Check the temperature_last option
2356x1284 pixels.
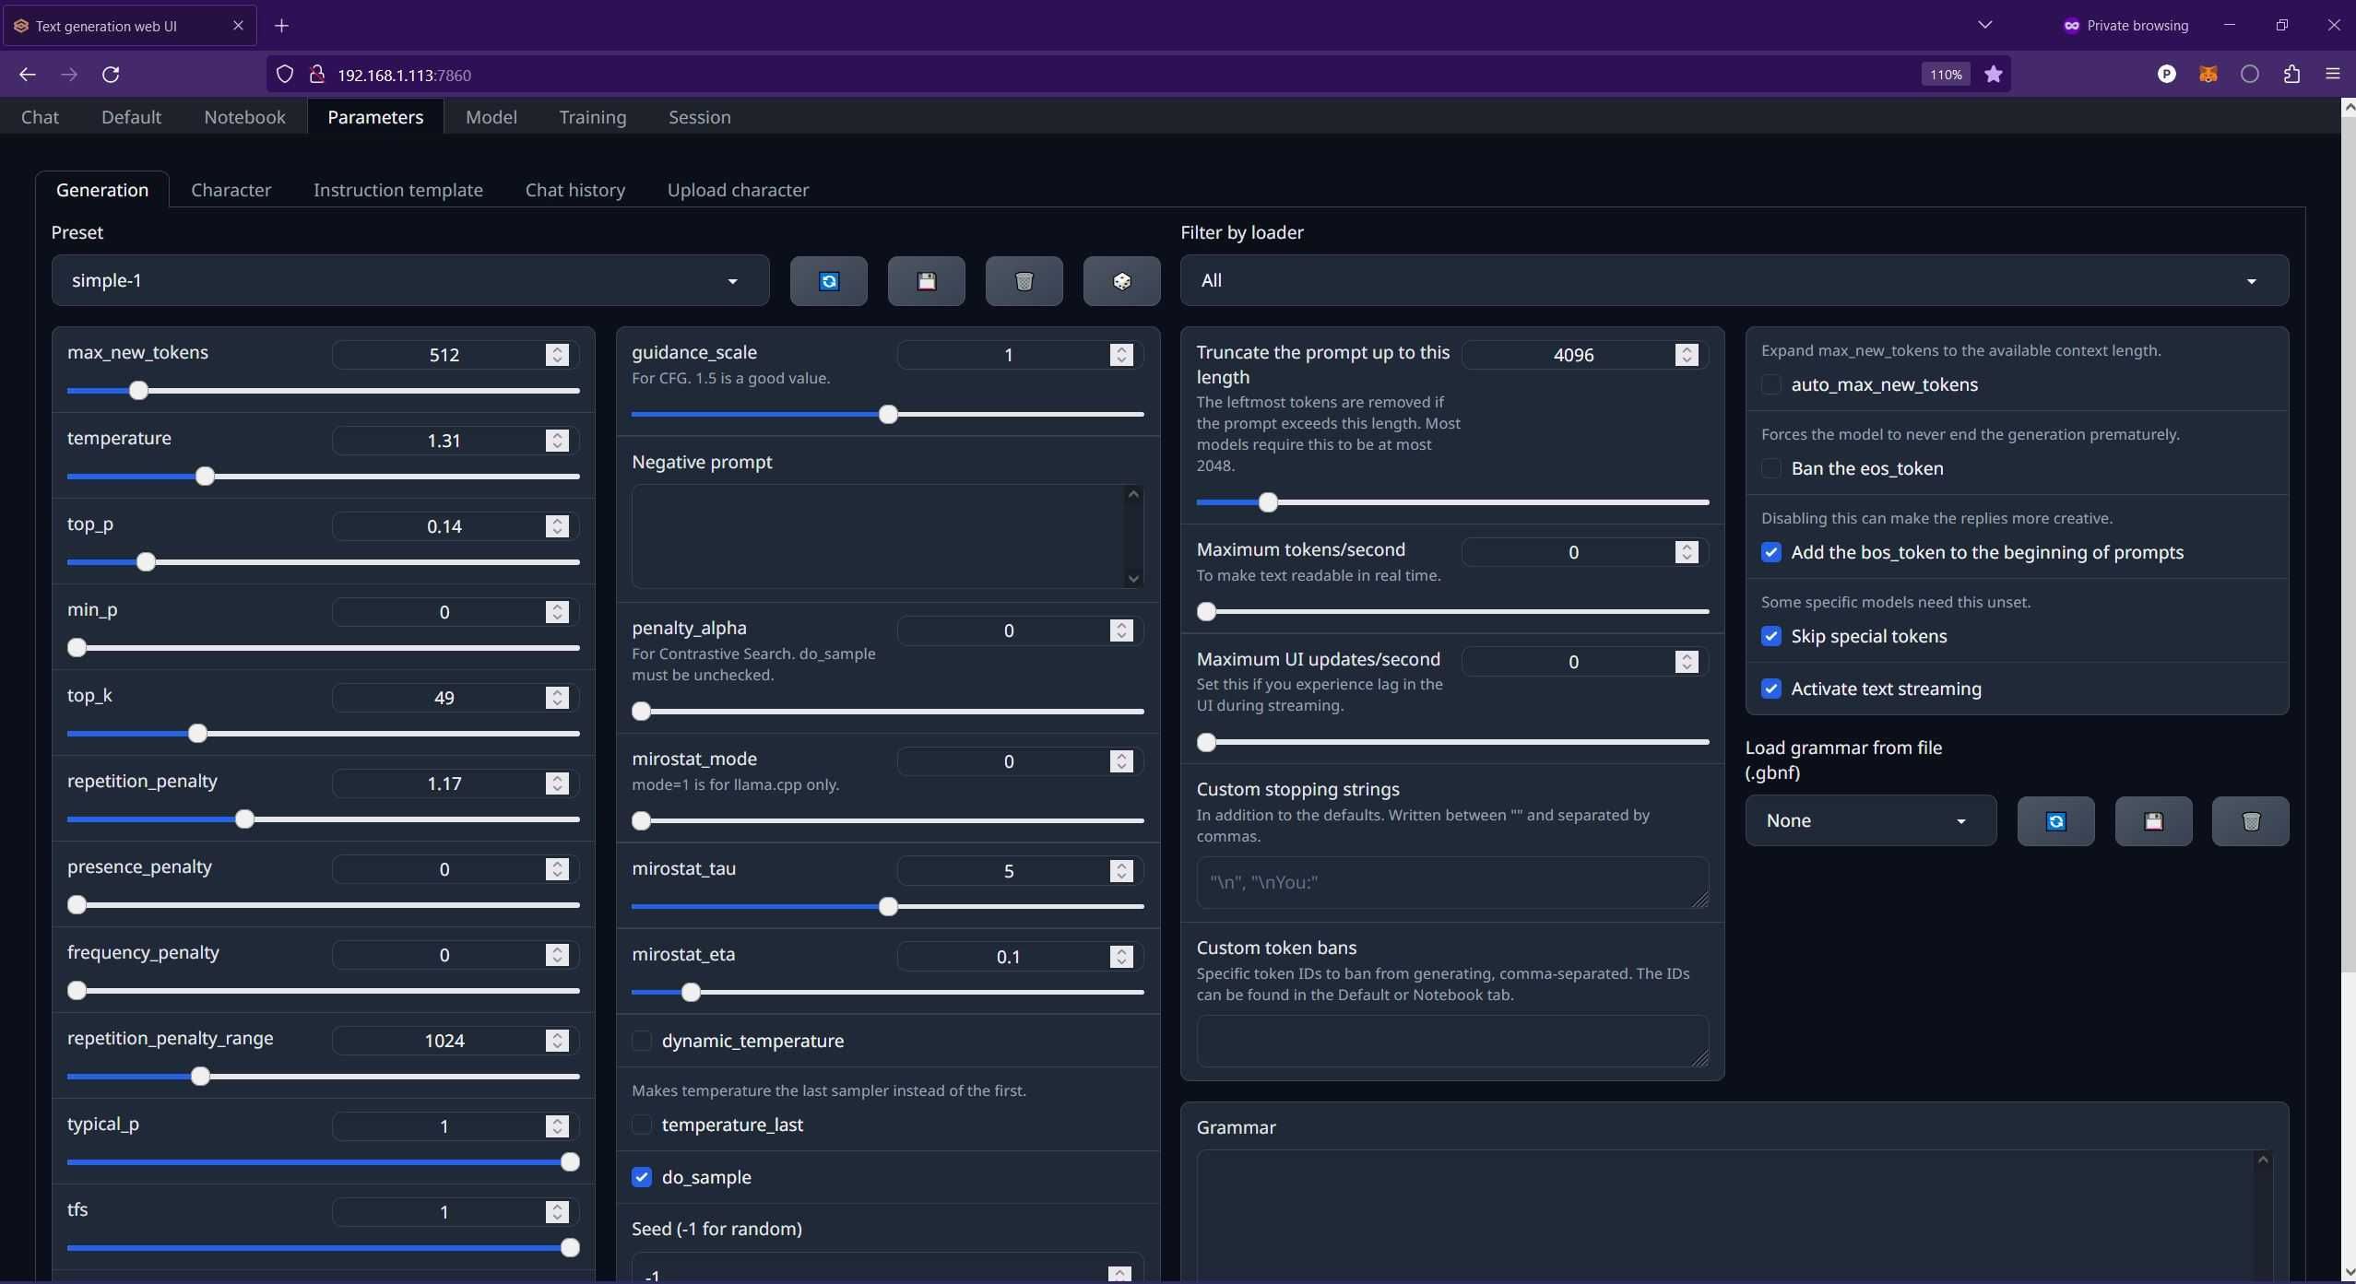(x=642, y=1125)
